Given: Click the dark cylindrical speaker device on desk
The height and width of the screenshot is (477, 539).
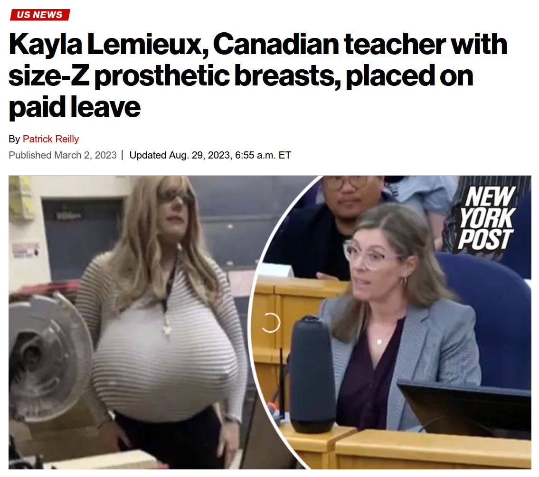Looking at the screenshot, I should [x=312, y=374].
